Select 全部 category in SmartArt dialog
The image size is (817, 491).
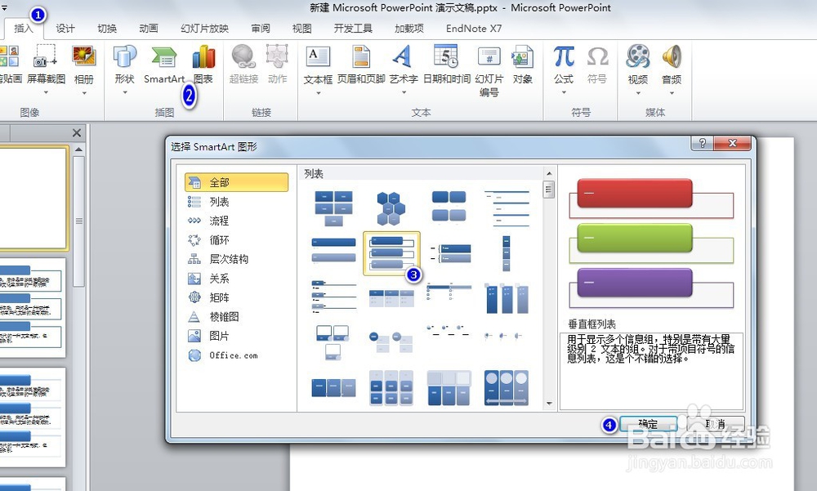coord(237,182)
